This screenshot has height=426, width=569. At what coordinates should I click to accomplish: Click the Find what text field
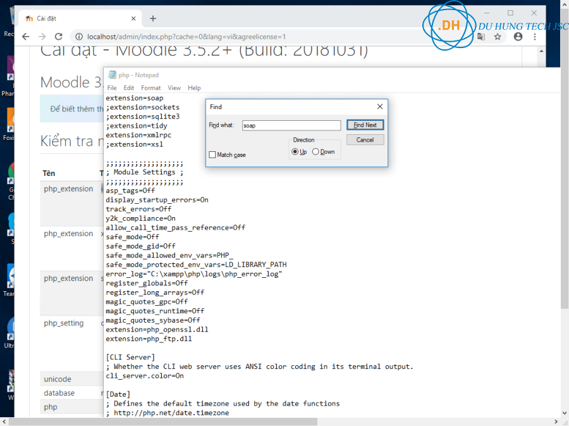click(x=290, y=125)
